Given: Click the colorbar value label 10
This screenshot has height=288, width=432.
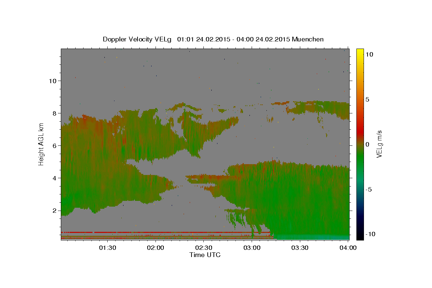Looking at the screenshot, I should point(369,54).
